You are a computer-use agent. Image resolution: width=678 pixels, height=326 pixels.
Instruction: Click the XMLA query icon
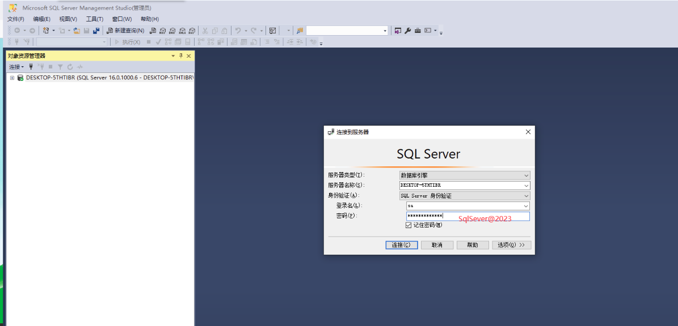click(x=182, y=31)
